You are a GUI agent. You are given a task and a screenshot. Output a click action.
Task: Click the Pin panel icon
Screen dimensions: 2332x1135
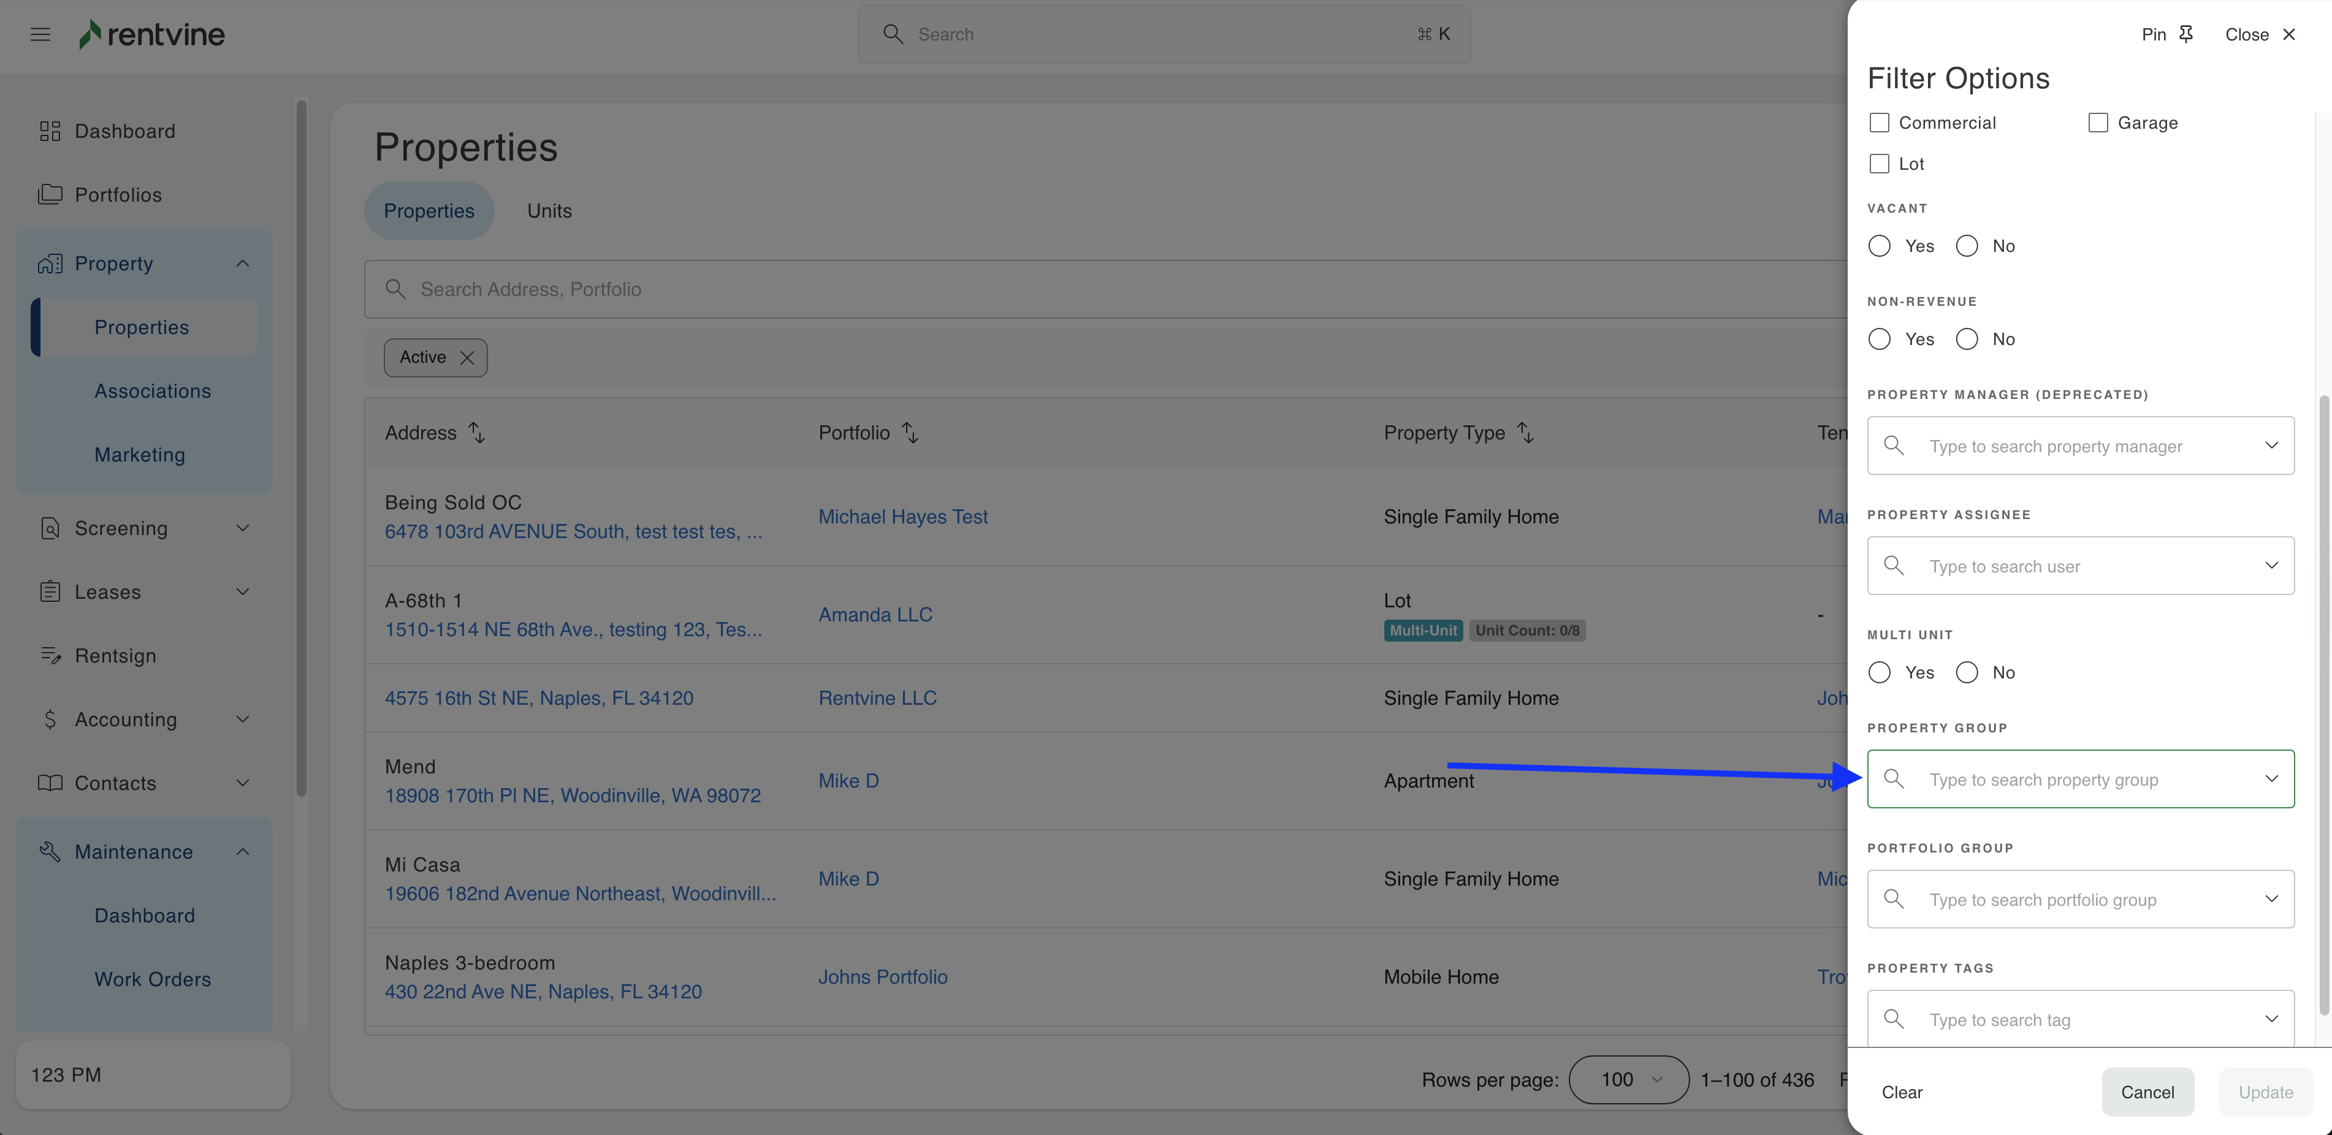(x=2186, y=34)
